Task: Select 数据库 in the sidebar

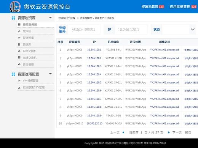Action: tap(27, 44)
